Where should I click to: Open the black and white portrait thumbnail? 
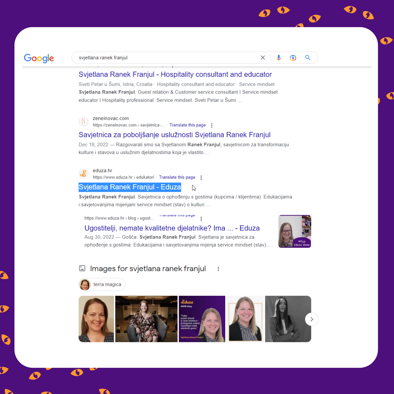[288, 319]
